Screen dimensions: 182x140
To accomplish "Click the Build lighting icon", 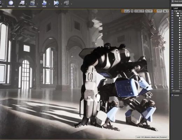I will click(44, 4).
